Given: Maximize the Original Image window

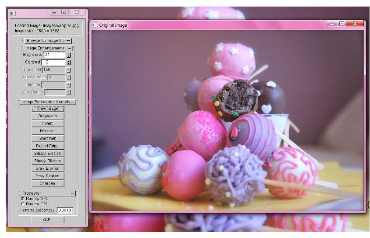Looking at the screenshot, I should 342,24.
